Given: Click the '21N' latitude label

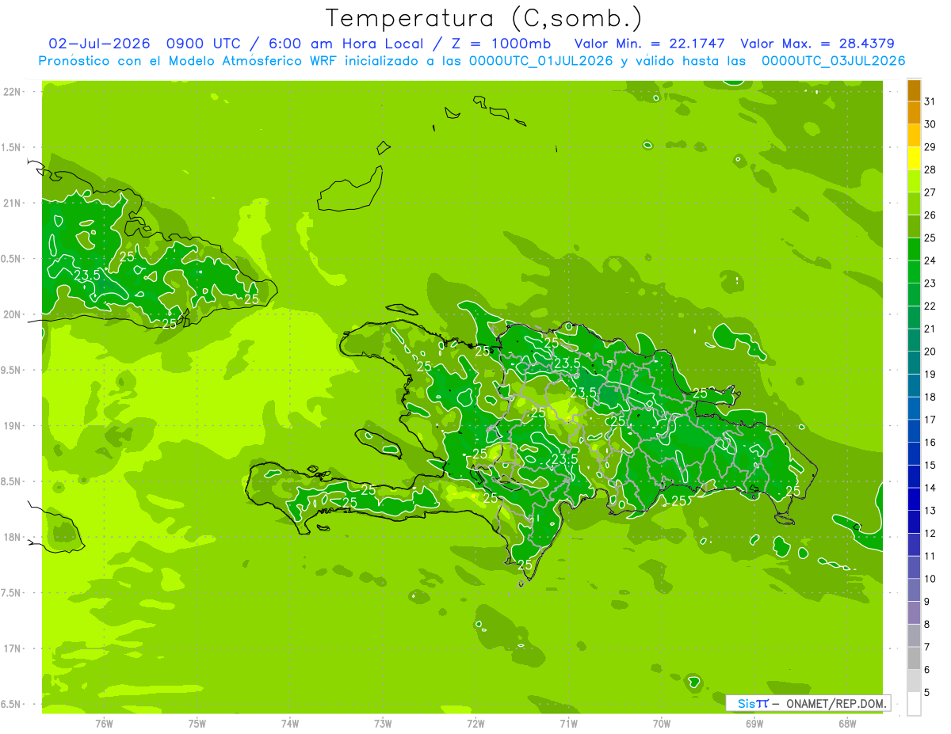Looking at the screenshot, I should [x=13, y=203].
